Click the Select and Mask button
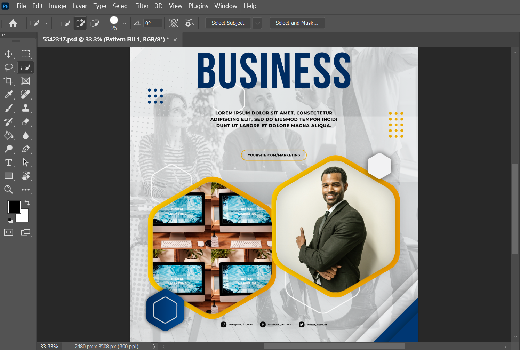The height and width of the screenshot is (350, 520). coord(297,23)
